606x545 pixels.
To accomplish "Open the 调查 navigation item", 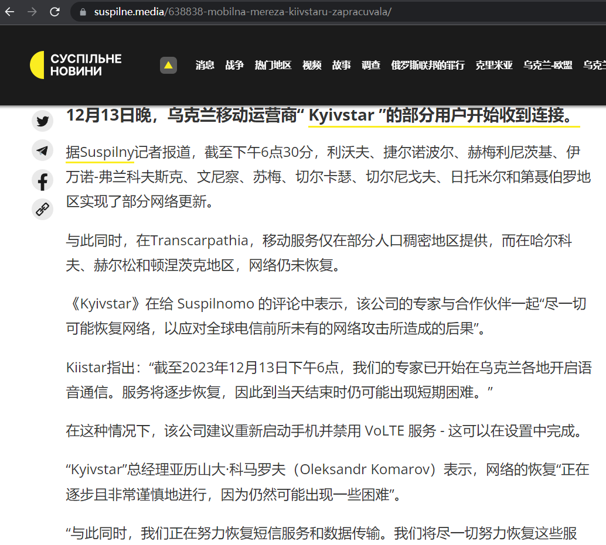I will pos(371,65).
